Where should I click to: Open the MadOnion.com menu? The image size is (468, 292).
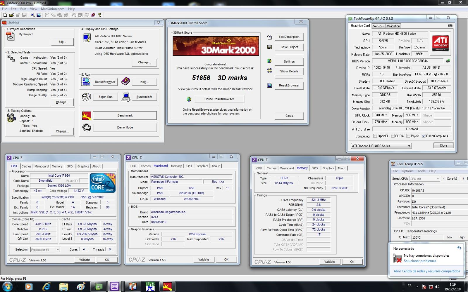[x=52, y=9]
